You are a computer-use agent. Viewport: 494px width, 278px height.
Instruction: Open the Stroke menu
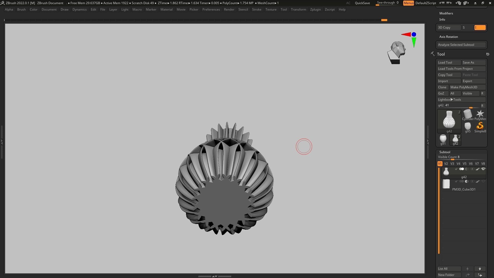[x=256, y=10]
